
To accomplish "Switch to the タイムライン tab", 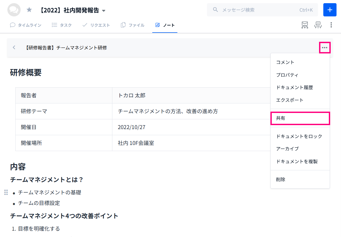I will [x=26, y=25].
